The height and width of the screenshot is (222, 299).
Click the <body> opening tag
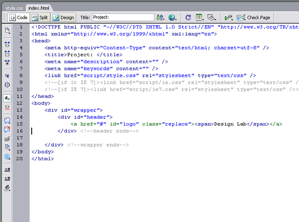(x=41, y=103)
